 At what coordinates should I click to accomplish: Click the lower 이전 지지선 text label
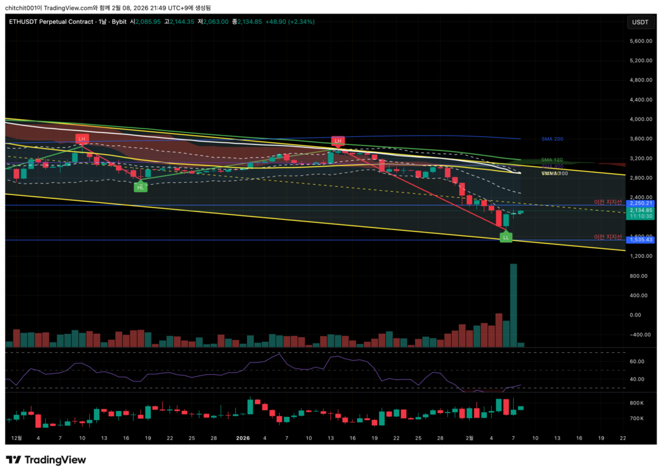[x=608, y=237]
